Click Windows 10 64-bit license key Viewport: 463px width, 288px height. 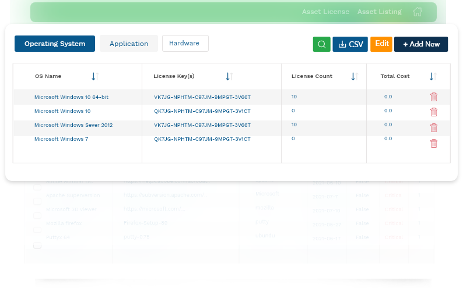pos(202,97)
